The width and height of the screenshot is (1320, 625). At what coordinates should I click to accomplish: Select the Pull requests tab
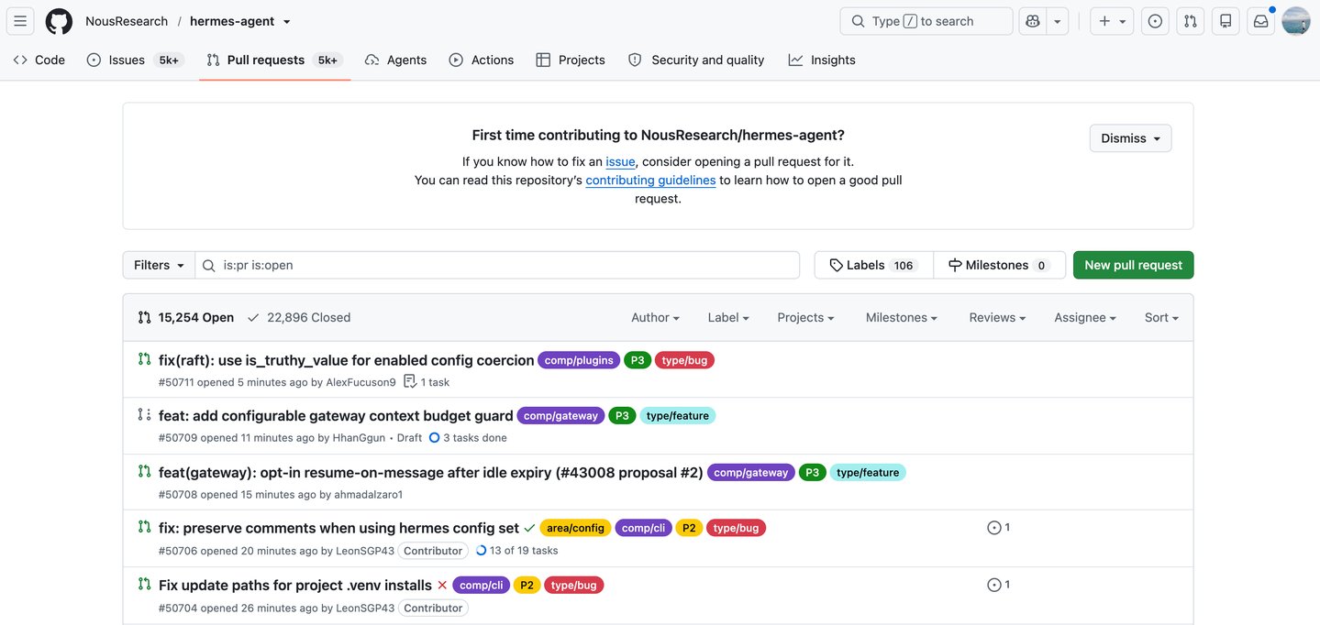click(x=274, y=60)
